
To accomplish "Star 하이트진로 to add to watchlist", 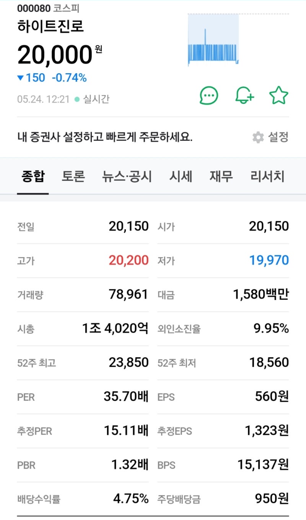I will click(x=279, y=95).
